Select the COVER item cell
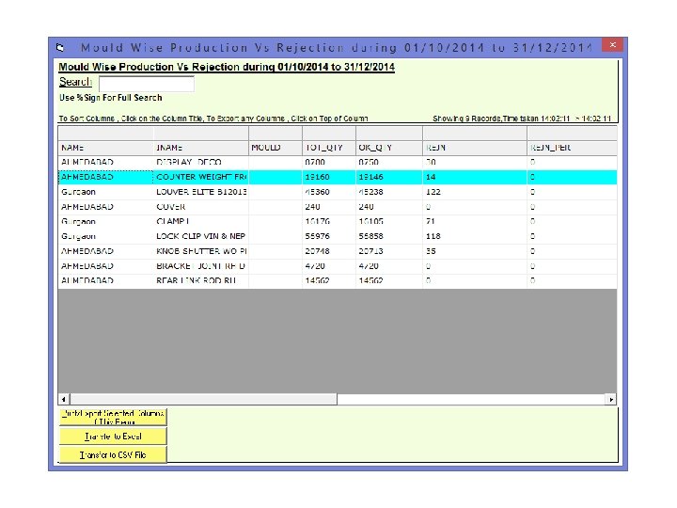Image resolution: width=677 pixels, height=508 pixels. point(201,207)
